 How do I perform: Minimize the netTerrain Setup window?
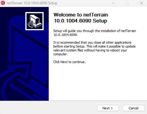(113, 3)
